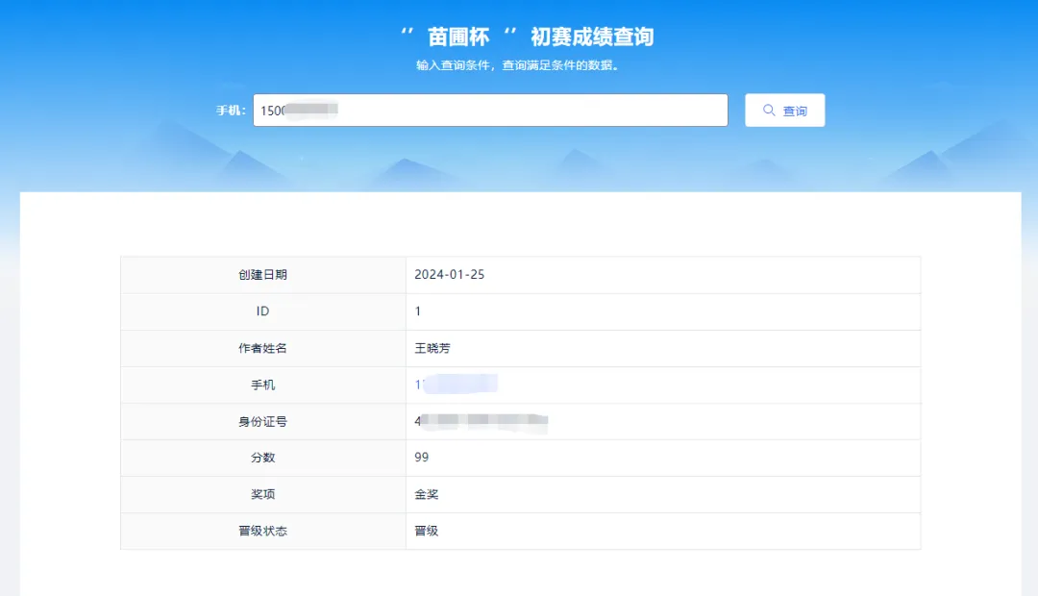Focus the 手机 phone number input field

point(490,111)
